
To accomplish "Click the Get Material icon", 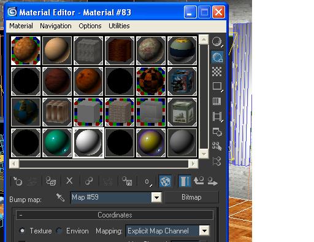I will (x=18, y=181).
